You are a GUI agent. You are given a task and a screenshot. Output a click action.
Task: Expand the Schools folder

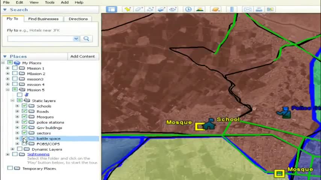click(x=17, y=106)
